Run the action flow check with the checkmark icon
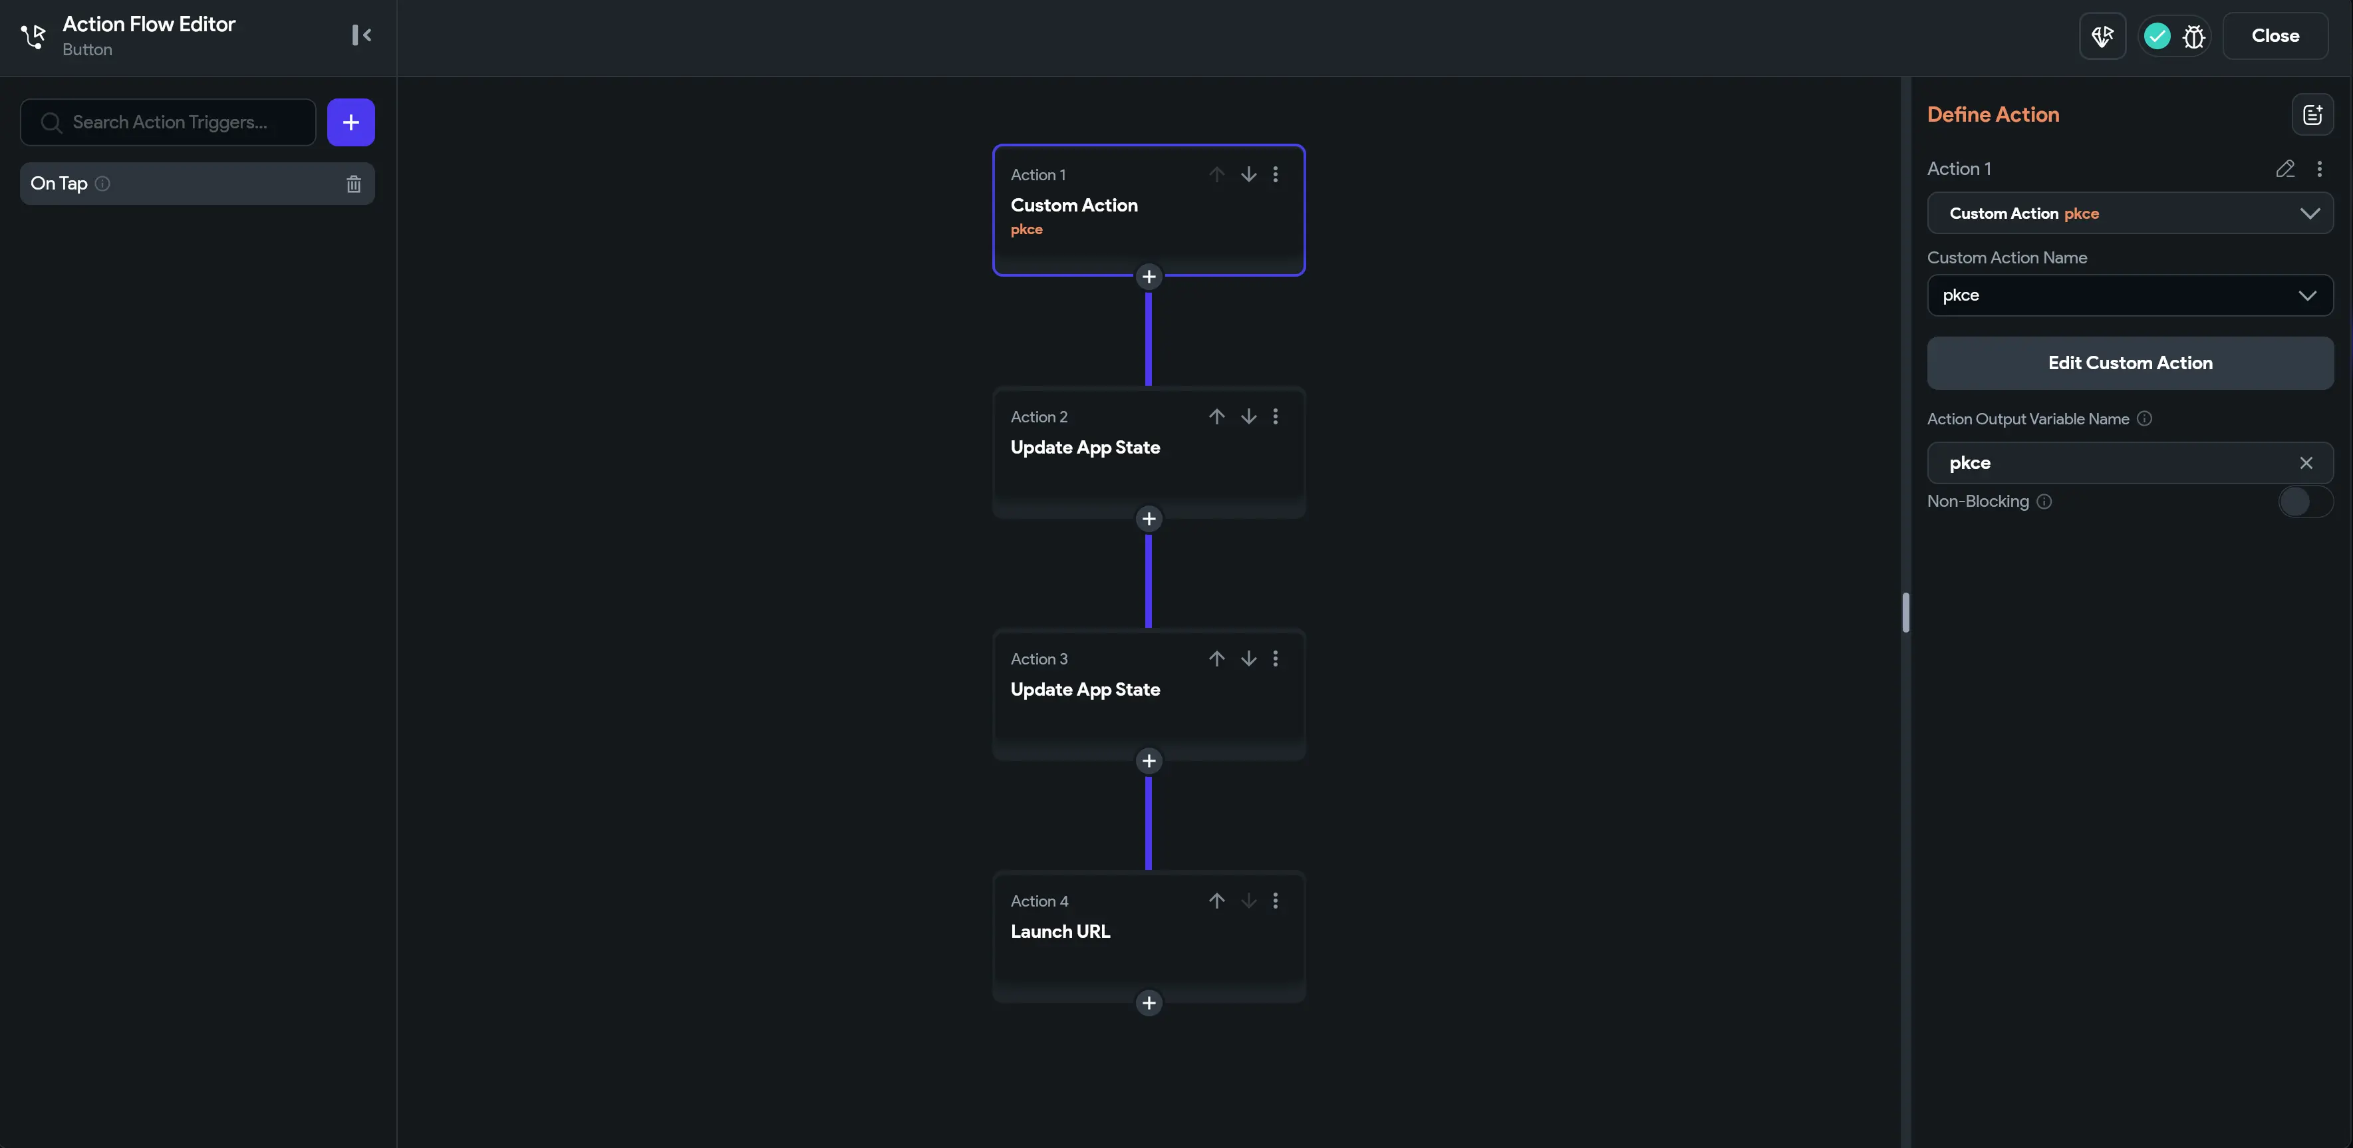The width and height of the screenshot is (2353, 1148). (2157, 37)
